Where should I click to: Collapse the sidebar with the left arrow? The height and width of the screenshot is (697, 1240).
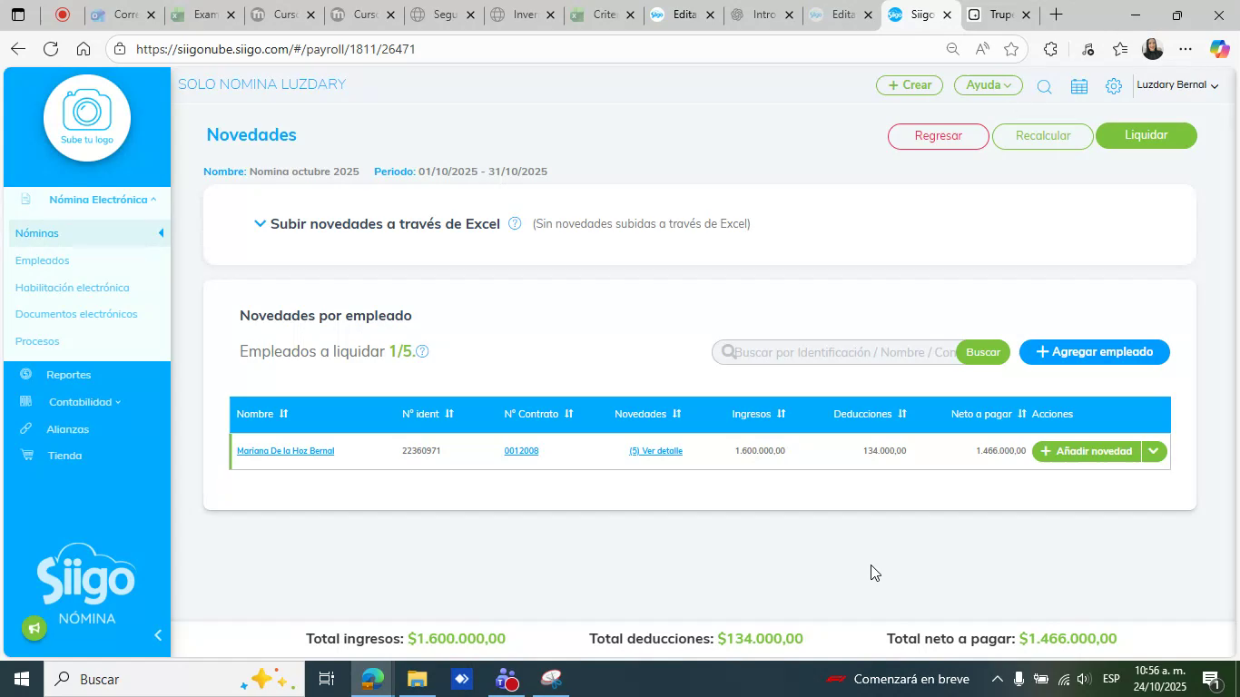pos(158,635)
